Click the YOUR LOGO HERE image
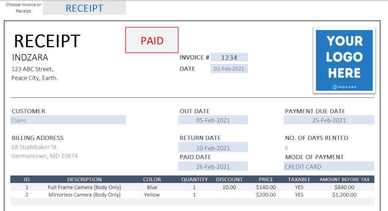 point(344,60)
